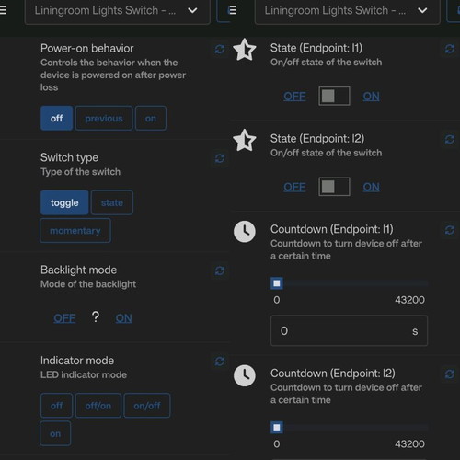Viewport: 460px width, 460px height.
Task: Expand left Liningroom Lights Switch dropdown
Action: pos(118,11)
